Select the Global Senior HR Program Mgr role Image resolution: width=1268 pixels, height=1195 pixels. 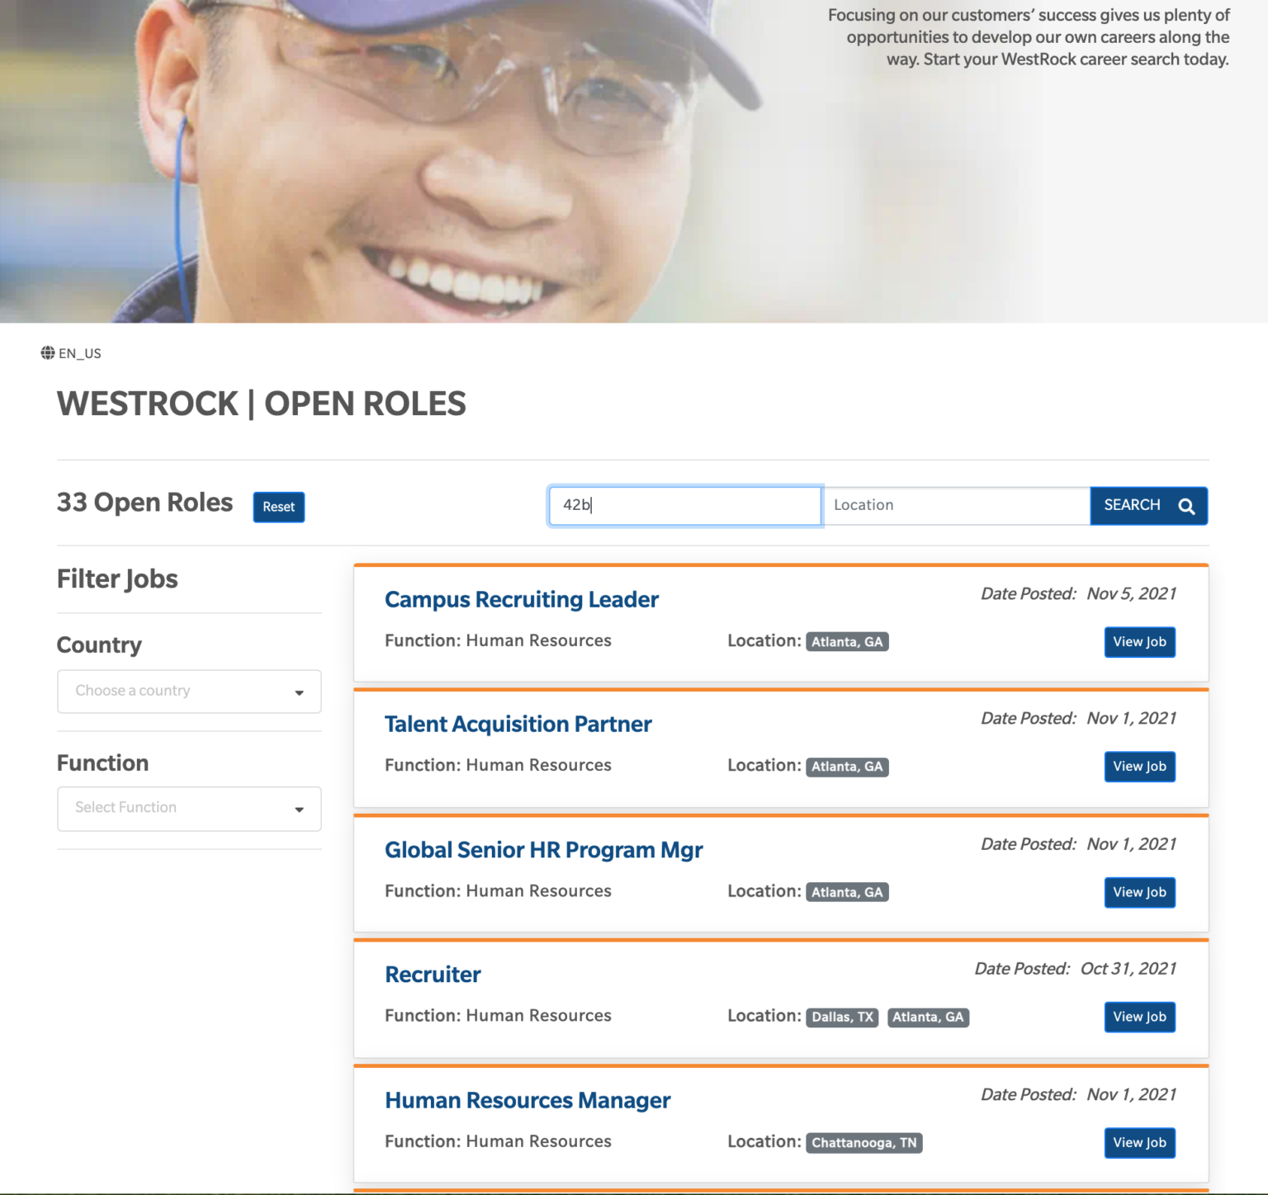pyautogui.click(x=543, y=850)
